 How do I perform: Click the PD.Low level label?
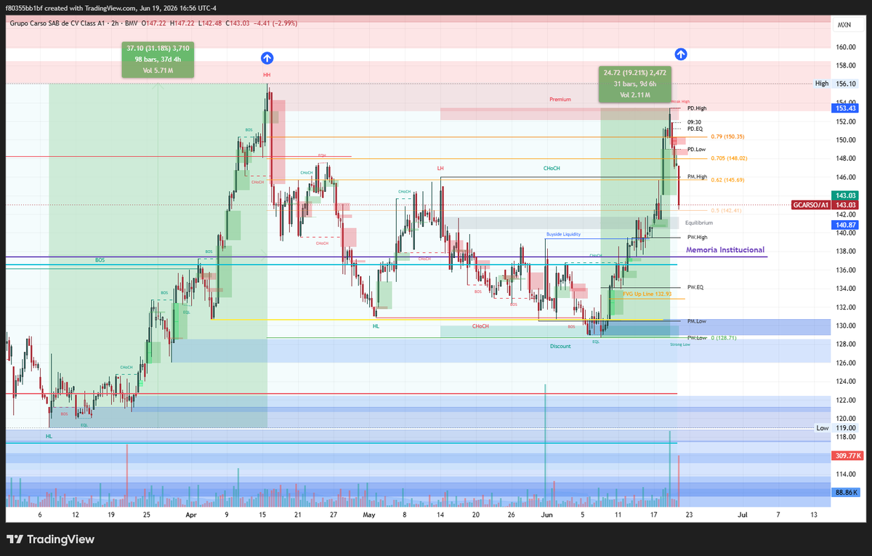pyautogui.click(x=696, y=149)
